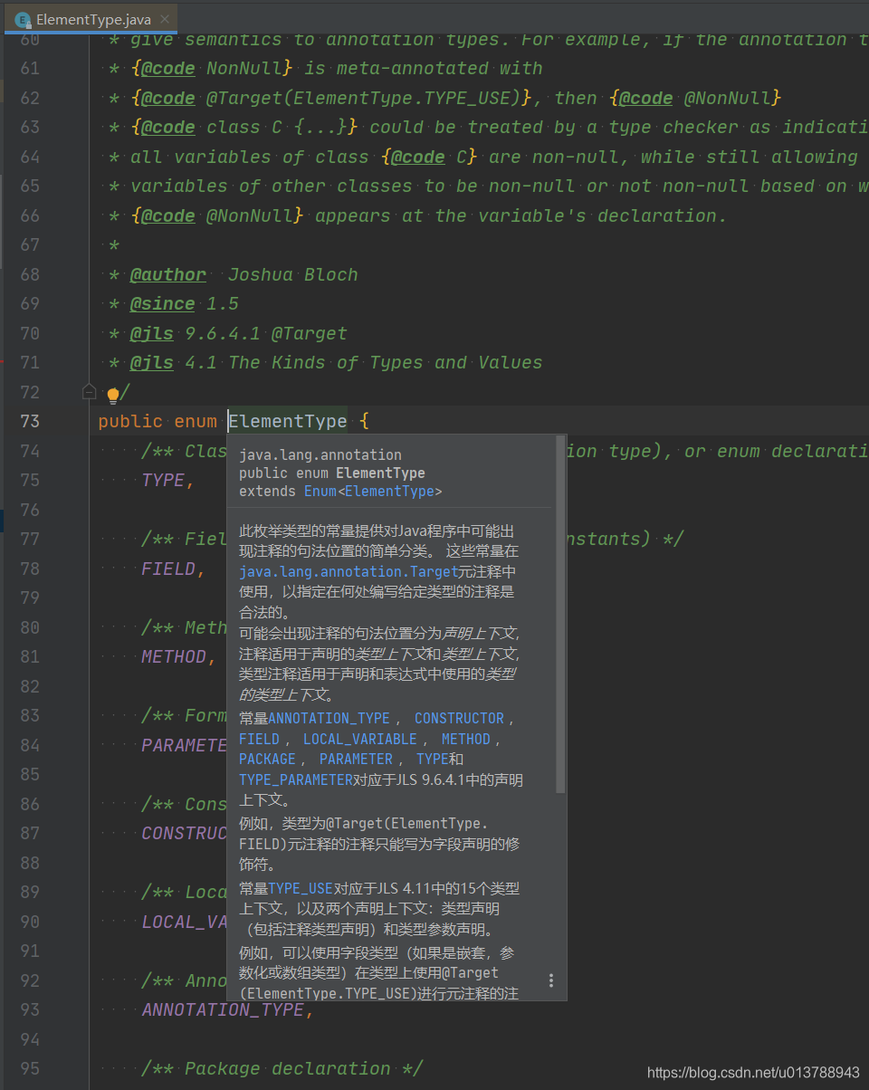The height and width of the screenshot is (1090, 869).
Task: Collapse the Javadoc comment fold marker
Action: pos(89,391)
